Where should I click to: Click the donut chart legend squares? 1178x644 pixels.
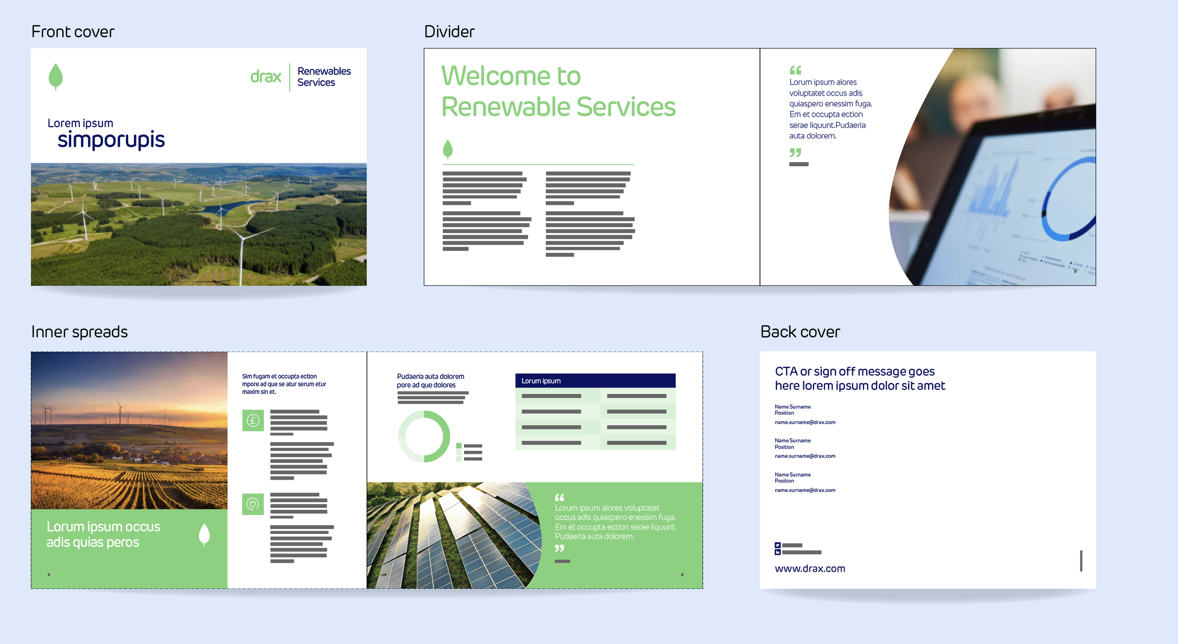(458, 452)
